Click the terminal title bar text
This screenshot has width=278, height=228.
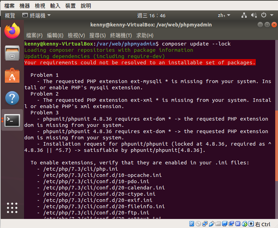(x=151, y=25)
